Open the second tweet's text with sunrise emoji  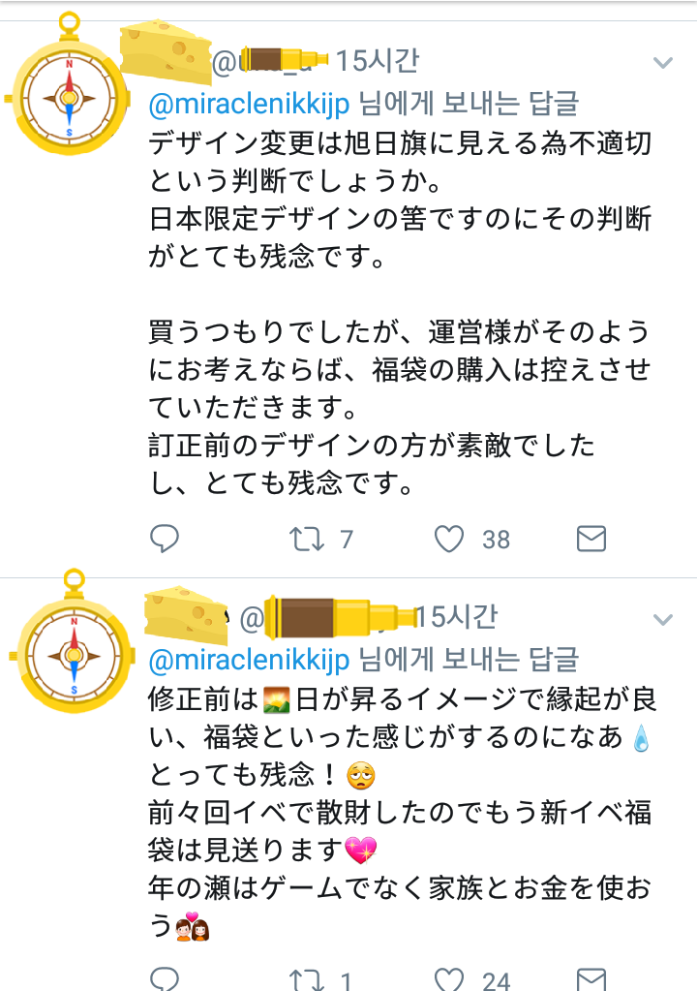[402, 813]
